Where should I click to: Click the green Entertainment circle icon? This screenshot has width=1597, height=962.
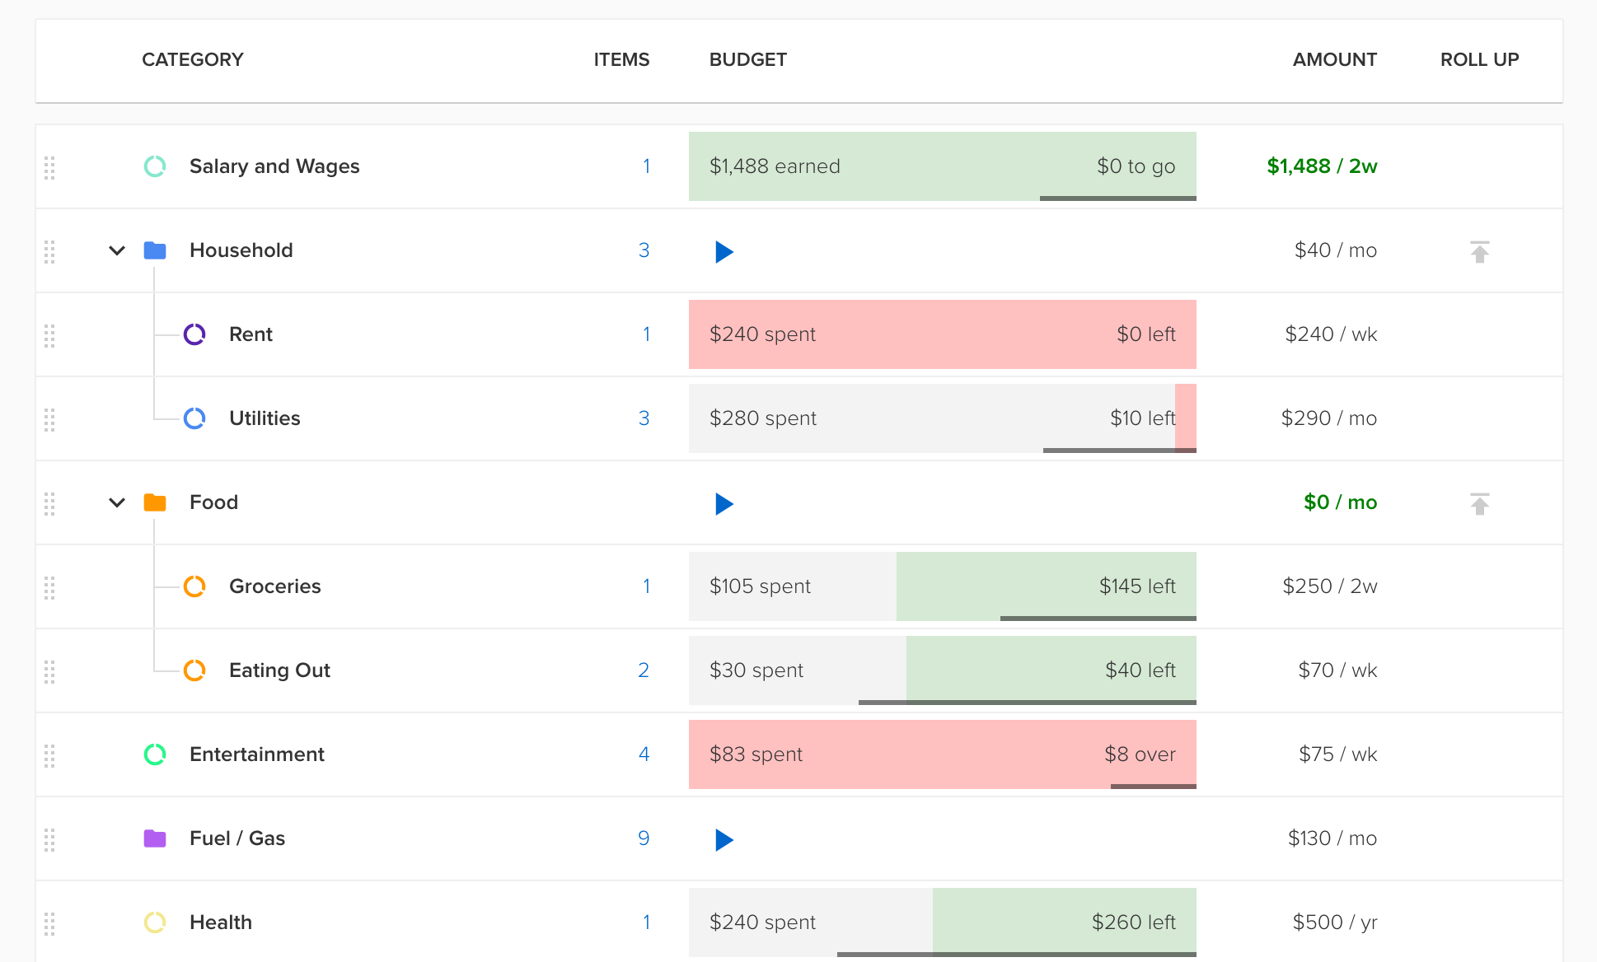click(x=155, y=754)
